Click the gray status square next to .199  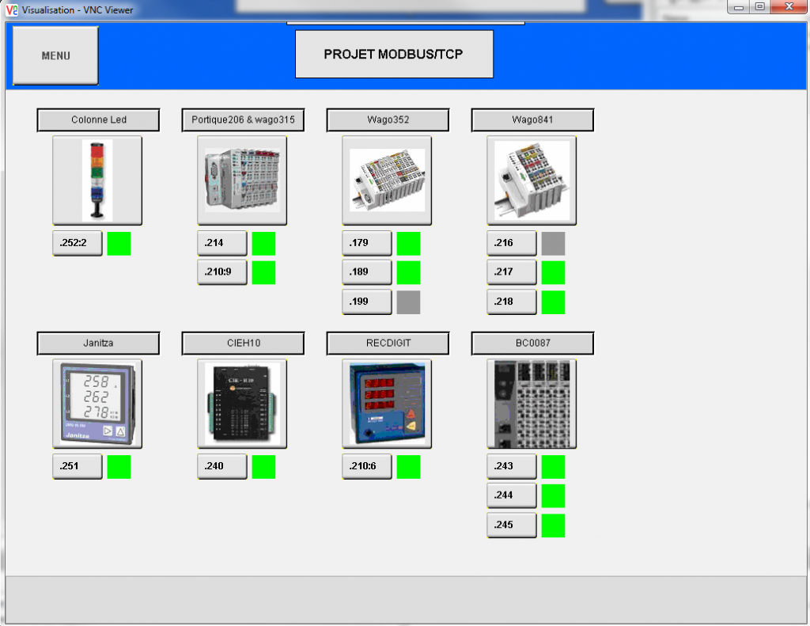(x=408, y=302)
